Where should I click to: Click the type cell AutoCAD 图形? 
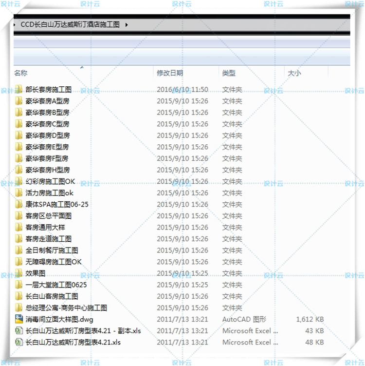pyautogui.click(x=244, y=319)
